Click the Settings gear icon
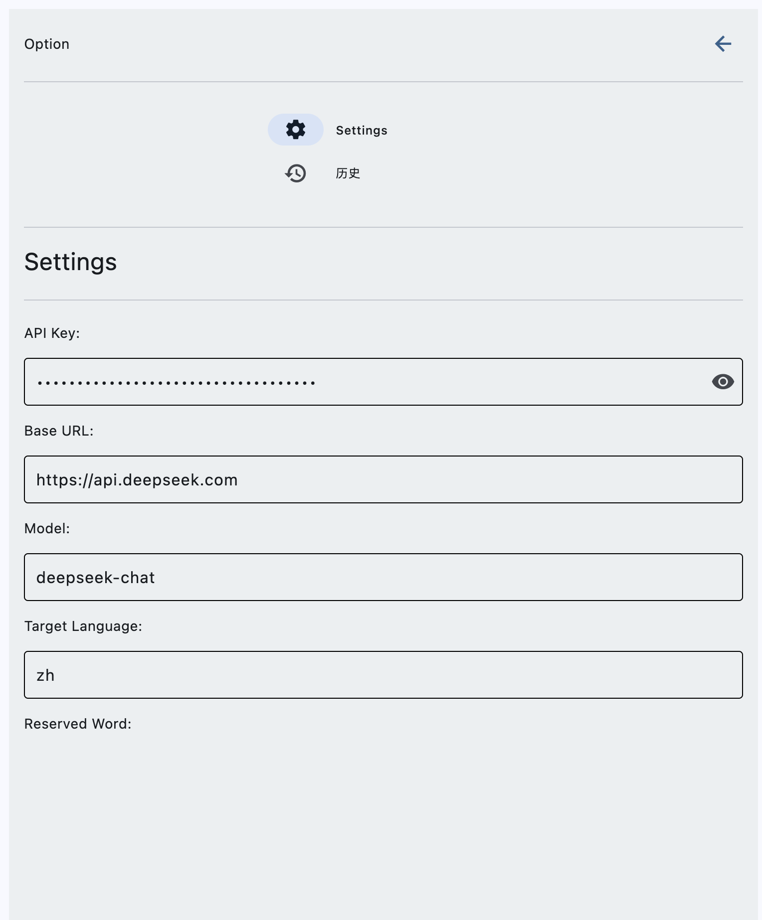Viewport: 762px width, 920px height. click(296, 130)
